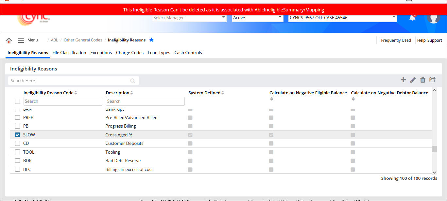Uncheck the SLOW row checkbox

pos(18,135)
